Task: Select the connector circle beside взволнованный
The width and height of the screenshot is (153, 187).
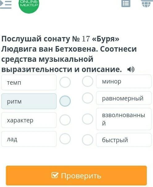Action: (x=87, y=119)
